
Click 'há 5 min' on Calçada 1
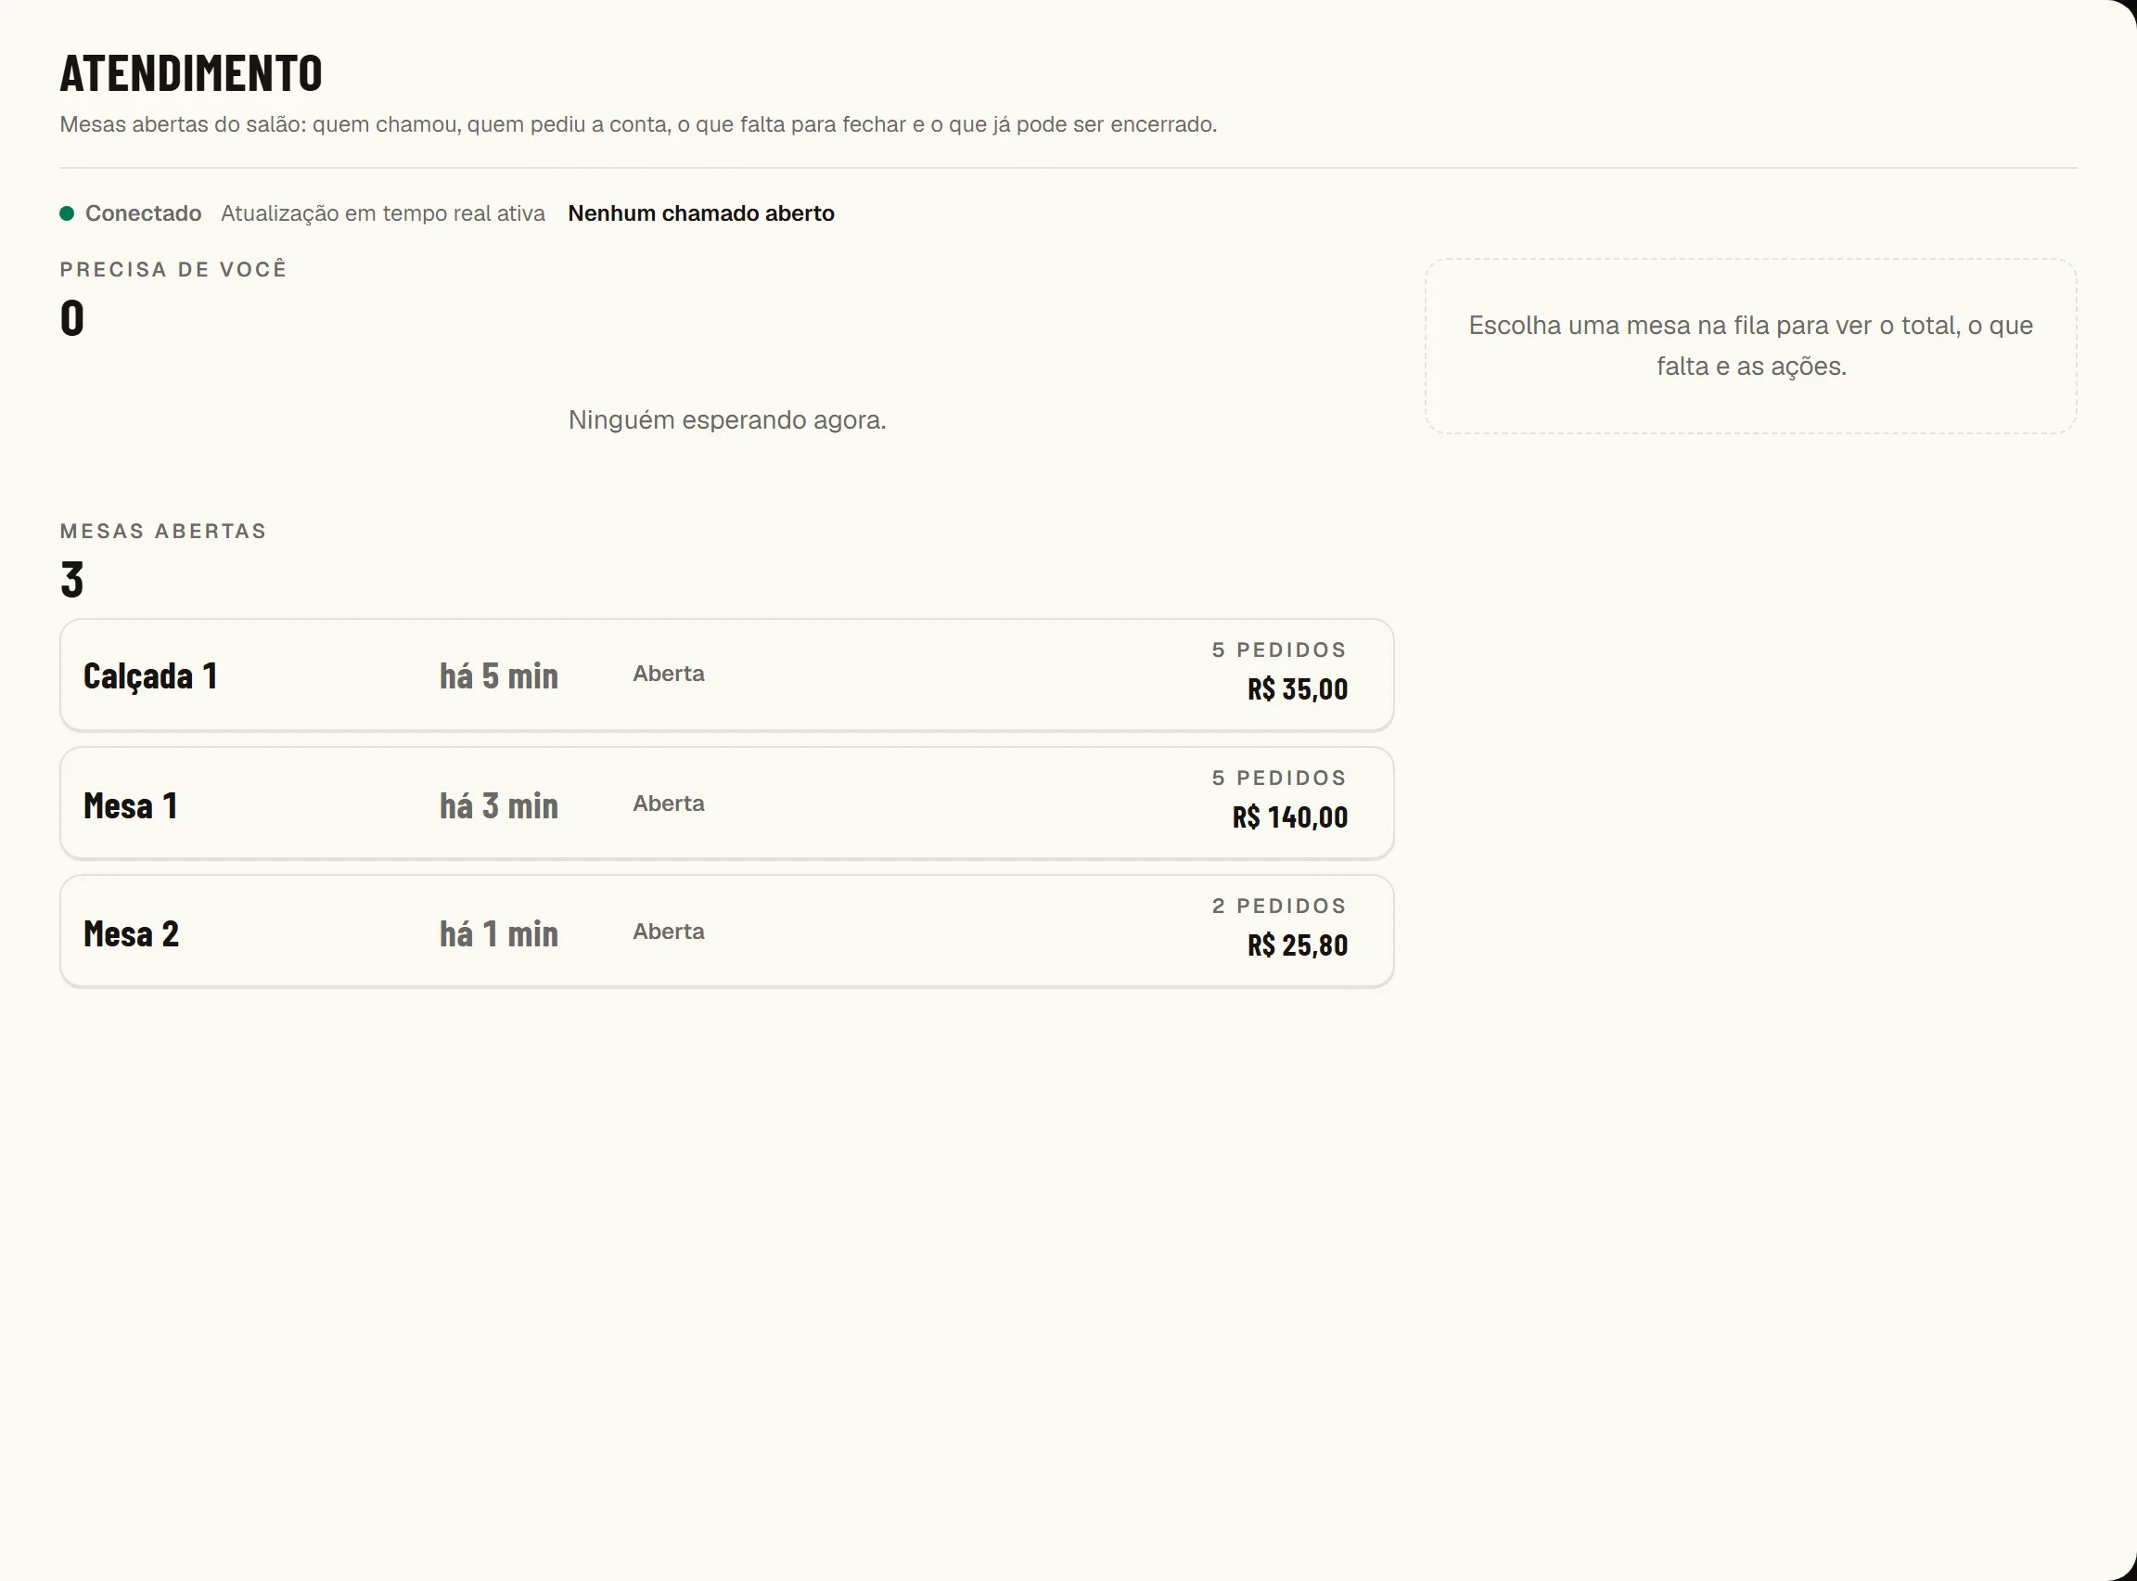pyautogui.click(x=498, y=676)
